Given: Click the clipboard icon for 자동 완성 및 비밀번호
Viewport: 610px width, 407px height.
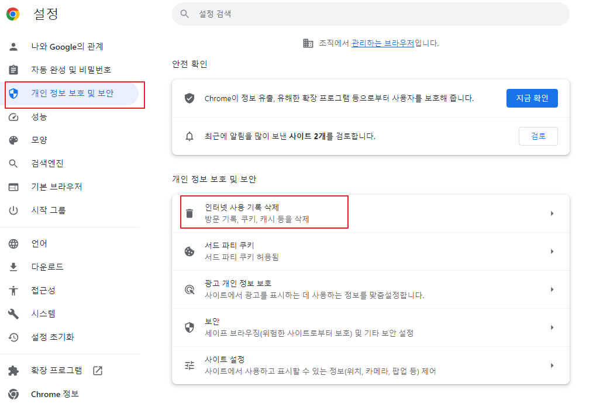Looking at the screenshot, I should [13, 70].
